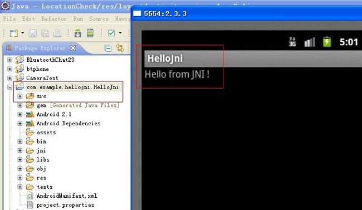
Task: Open the Source menu
Action: (99, 19)
